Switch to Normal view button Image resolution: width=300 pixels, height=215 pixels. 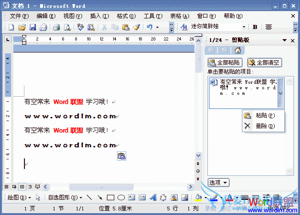click(6, 186)
